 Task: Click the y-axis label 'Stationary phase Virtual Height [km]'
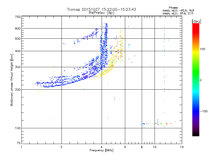click(12, 80)
